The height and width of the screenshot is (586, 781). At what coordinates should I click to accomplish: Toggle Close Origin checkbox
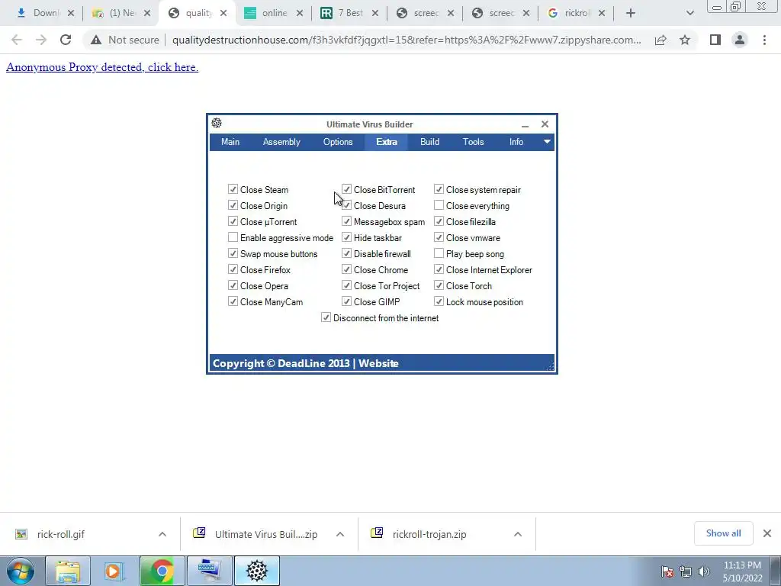pyautogui.click(x=233, y=205)
